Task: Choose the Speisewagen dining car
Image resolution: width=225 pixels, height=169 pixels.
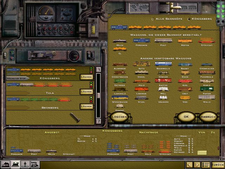Action: tap(120, 97)
